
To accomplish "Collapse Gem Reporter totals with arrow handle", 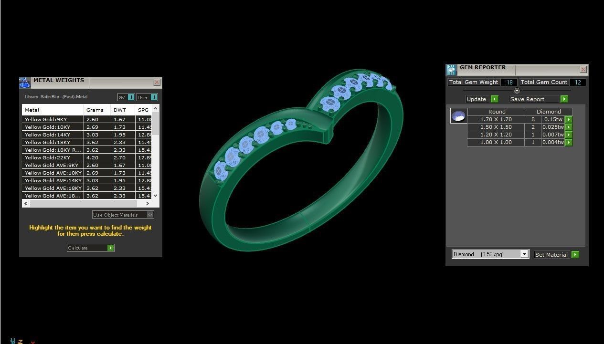I will pos(517,91).
